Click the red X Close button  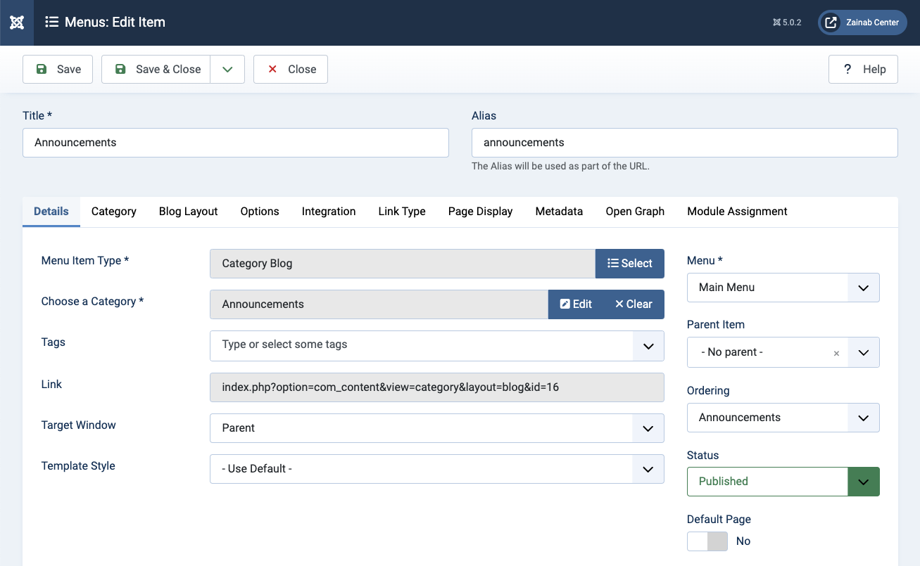(x=291, y=69)
